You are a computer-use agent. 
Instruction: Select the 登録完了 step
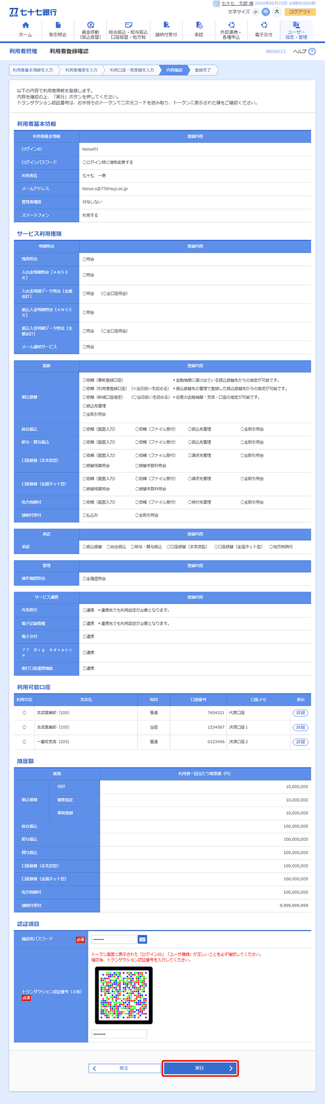tap(203, 70)
